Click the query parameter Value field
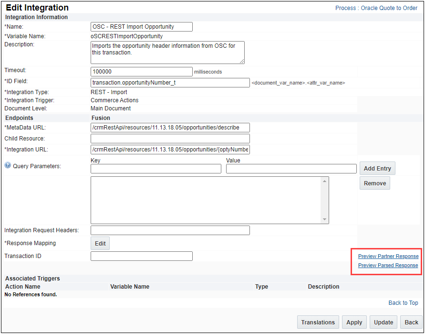Image resolution: width=425 pixels, height=334 pixels. coord(291,169)
